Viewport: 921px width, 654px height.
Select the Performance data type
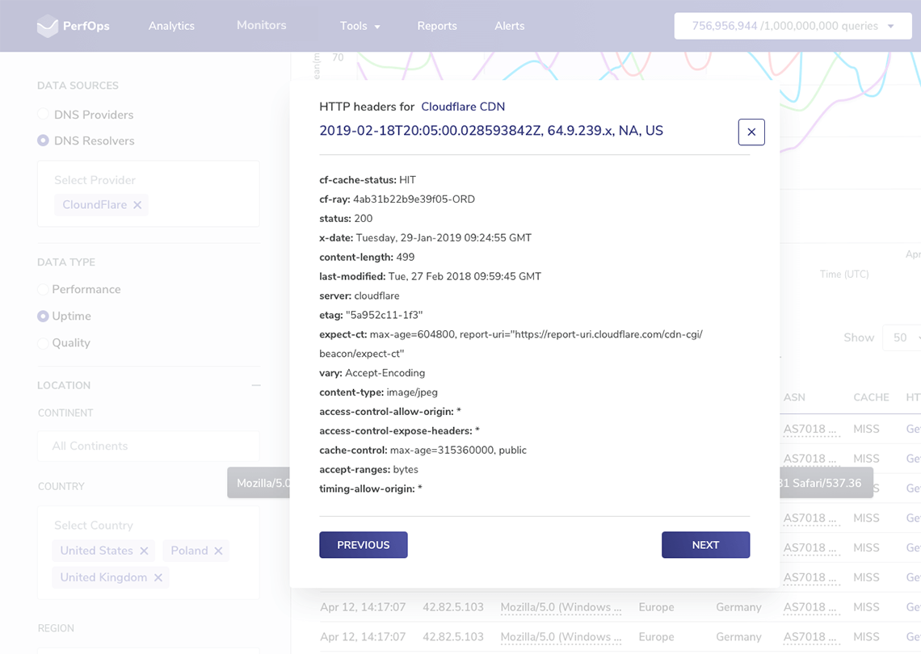click(x=43, y=289)
